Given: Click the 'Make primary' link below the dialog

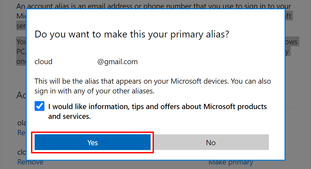Looking at the screenshot, I should click(x=231, y=162).
